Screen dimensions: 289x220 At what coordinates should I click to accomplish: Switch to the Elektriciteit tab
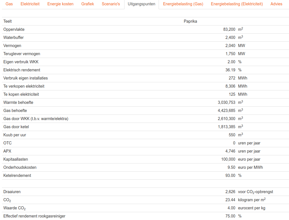point(30,4)
